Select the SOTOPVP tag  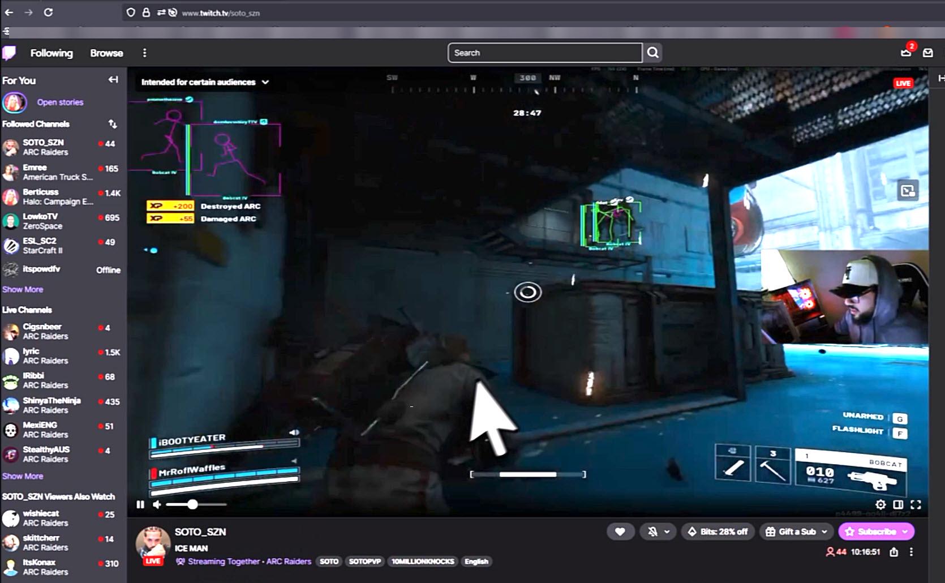[365, 561]
